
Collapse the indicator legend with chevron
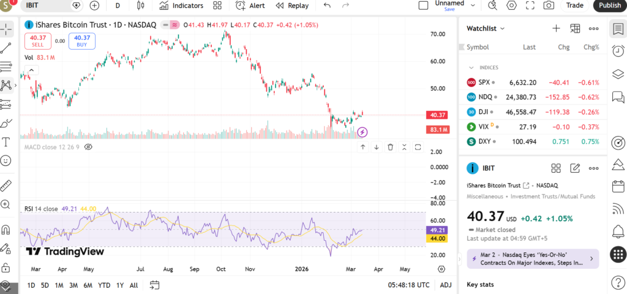click(x=31, y=70)
